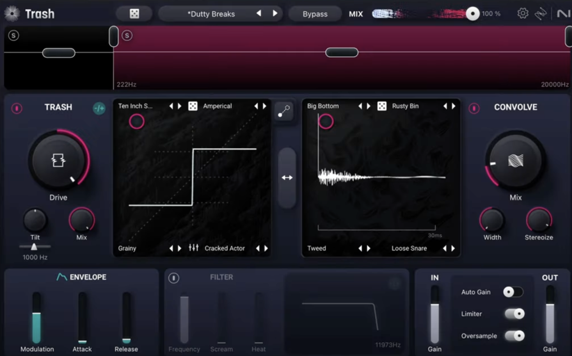This screenshot has height=356, width=572.
Task: Adjust the Modulation envelope slider
Action: 36,318
